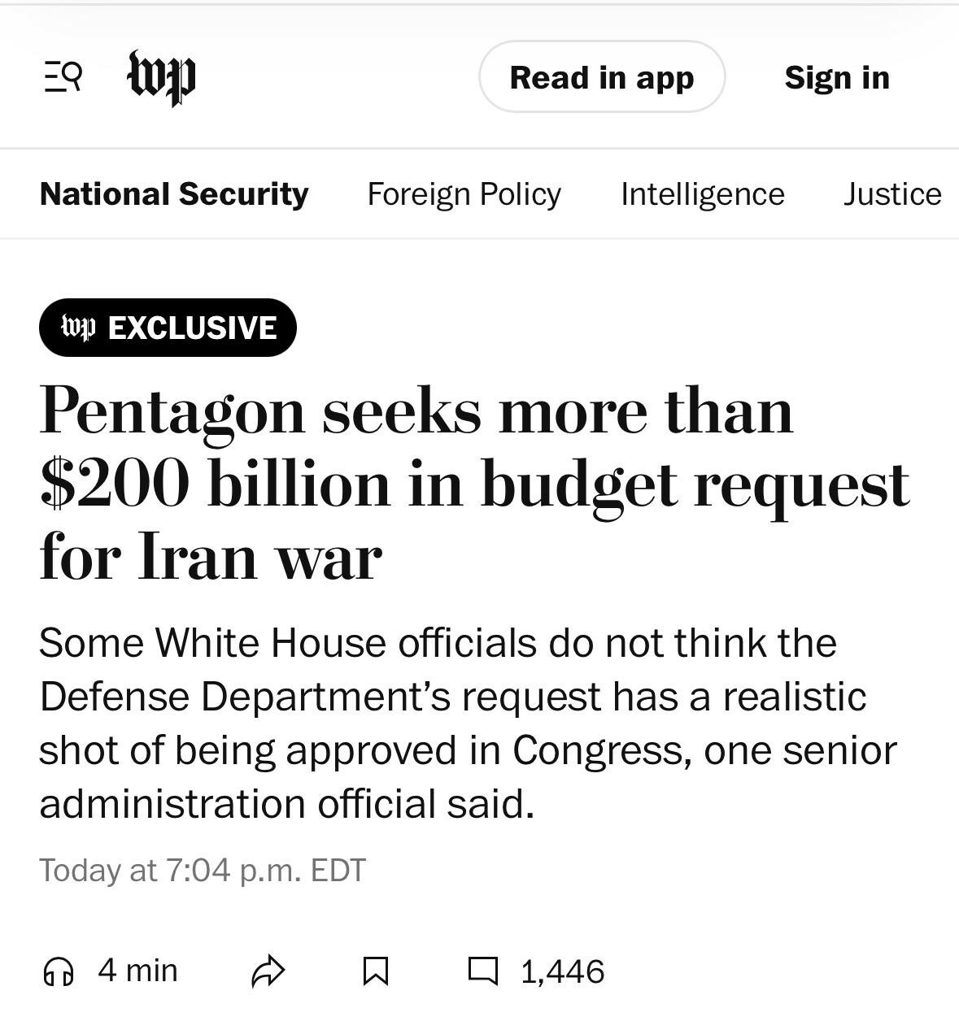Open comments via speech bubble icon
959x1034 pixels.
point(483,971)
